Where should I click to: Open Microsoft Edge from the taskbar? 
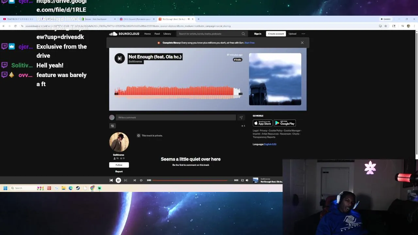pyautogui.click(x=71, y=188)
